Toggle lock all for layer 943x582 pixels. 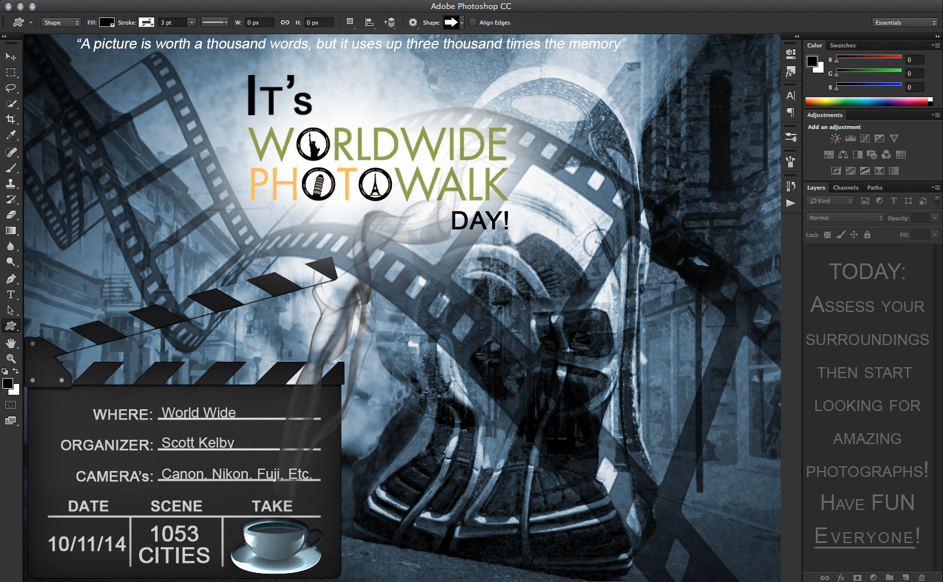click(x=867, y=235)
